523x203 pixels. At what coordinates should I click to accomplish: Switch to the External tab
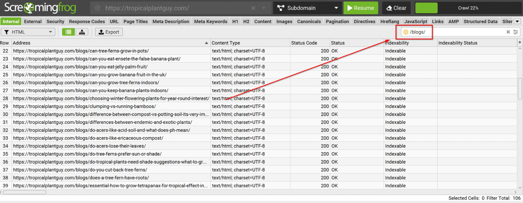click(x=33, y=21)
